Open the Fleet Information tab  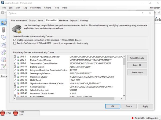[x=19, y=20]
